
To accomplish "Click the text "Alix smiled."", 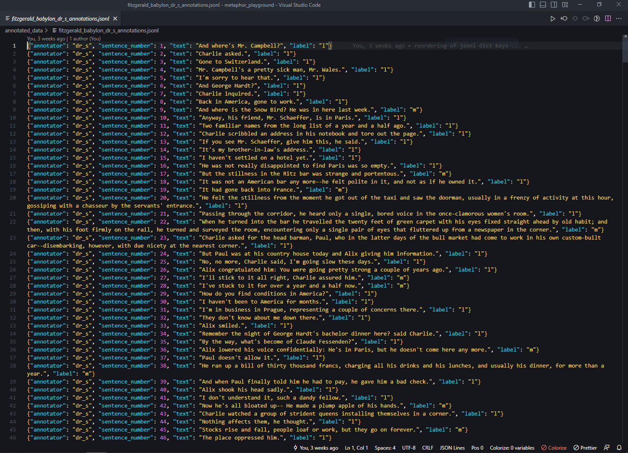I will (x=222, y=326).
